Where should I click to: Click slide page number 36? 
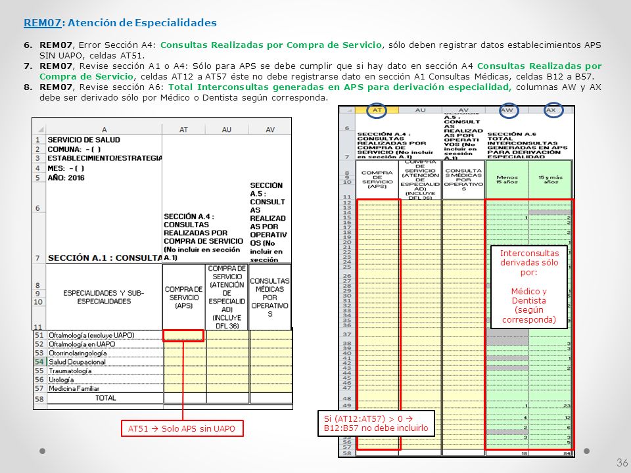[x=621, y=462]
